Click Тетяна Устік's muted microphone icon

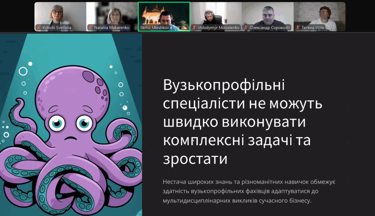point(298,27)
